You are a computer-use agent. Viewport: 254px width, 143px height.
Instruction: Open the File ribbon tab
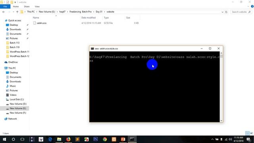point(5,6)
